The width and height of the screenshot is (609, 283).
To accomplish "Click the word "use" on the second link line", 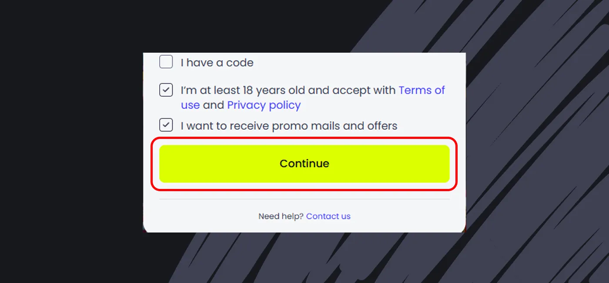I will coord(190,105).
